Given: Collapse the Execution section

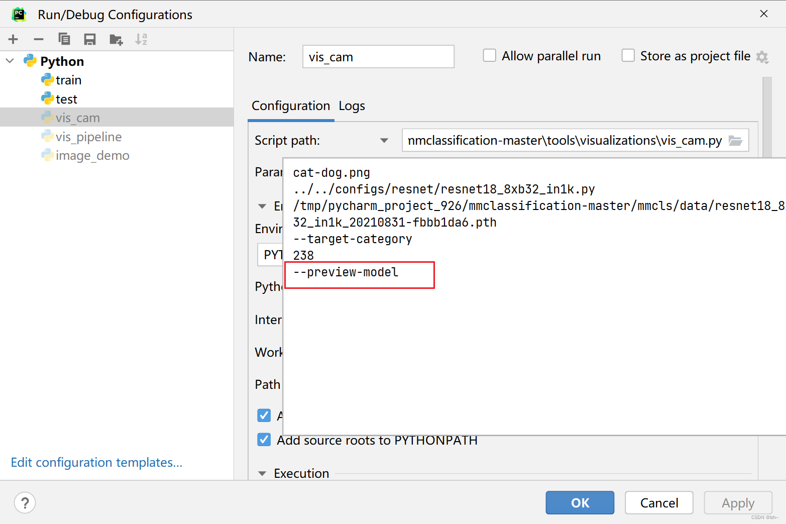Looking at the screenshot, I should pos(262,473).
